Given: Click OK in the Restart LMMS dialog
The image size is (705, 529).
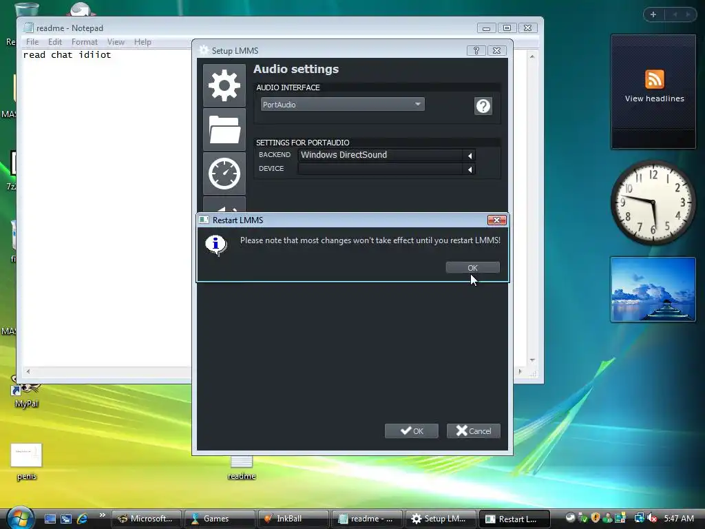Looking at the screenshot, I should pyautogui.click(x=472, y=268).
